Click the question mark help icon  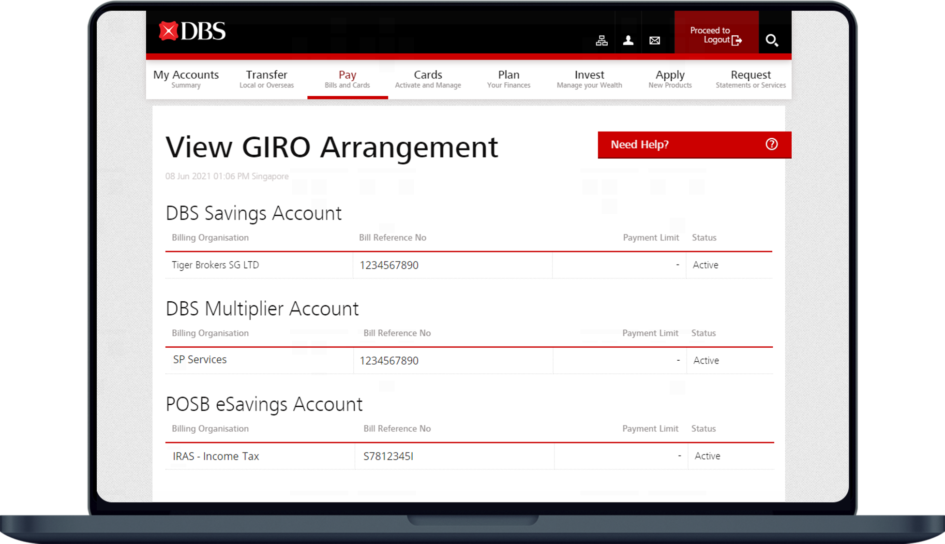(x=771, y=144)
